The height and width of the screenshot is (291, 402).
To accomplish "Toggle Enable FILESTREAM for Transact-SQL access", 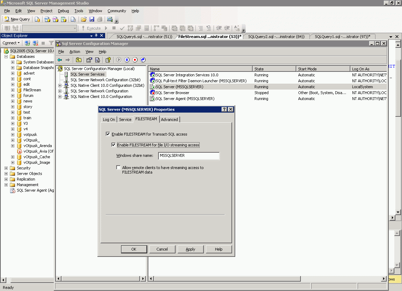I will tap(108, 134).
